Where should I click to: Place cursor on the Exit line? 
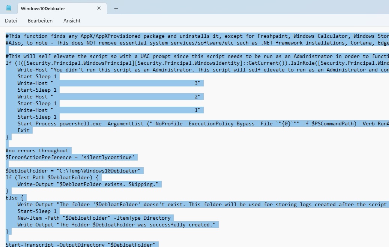point(23,130)
